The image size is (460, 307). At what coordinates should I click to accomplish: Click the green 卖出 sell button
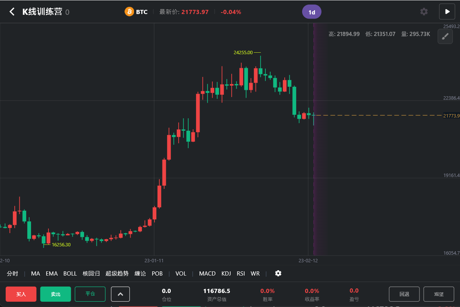pos(56,294)
